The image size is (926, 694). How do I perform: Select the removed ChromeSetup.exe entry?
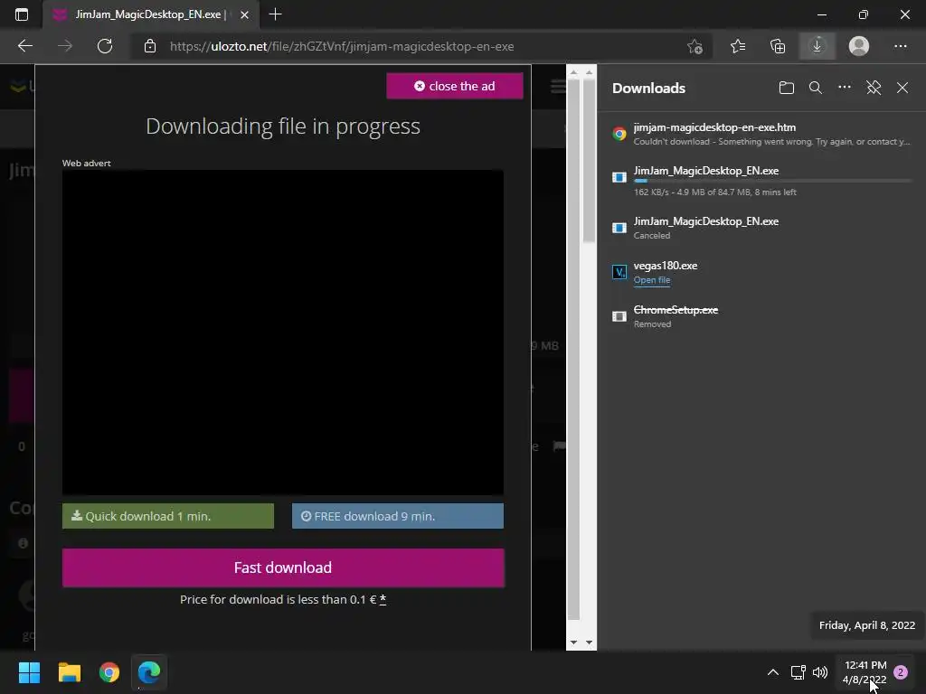click(761, 316)
